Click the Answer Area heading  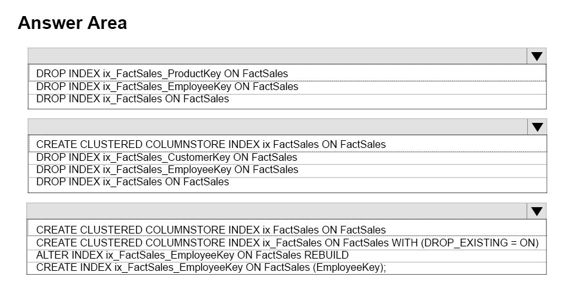72,23
